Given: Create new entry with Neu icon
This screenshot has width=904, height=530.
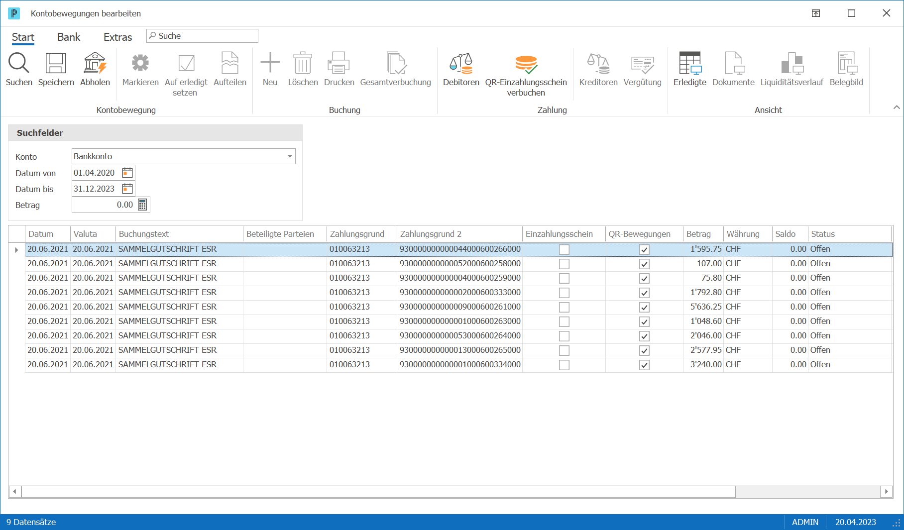Looking at the screenshot, I should 270,63.
